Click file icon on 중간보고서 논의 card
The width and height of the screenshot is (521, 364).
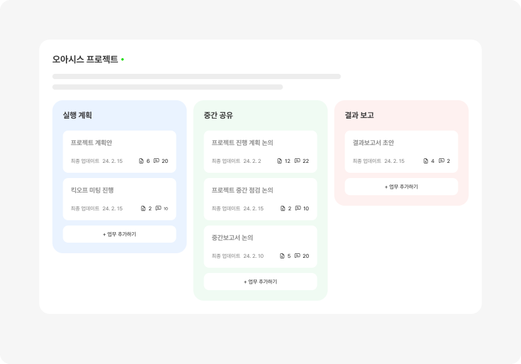click(282, 256)
